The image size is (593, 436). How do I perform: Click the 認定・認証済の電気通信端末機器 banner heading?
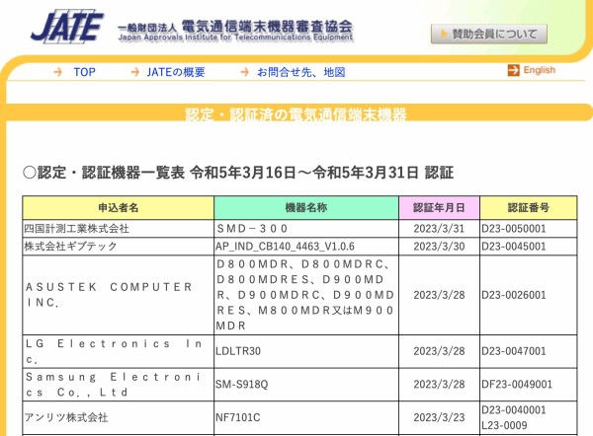click(296, 114)
